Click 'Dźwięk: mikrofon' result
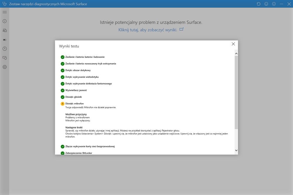Viewport: 293px width, 195px height. coord(74,104)
